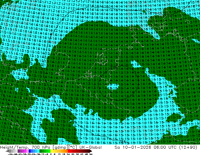
Task: Click the dark green swatch in the legend
Action: [x=41, y=151]
